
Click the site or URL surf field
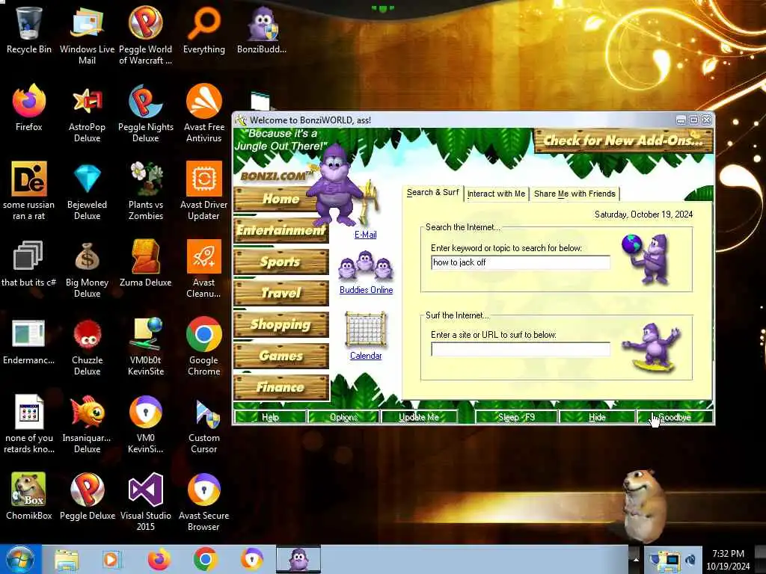point(521,349)
